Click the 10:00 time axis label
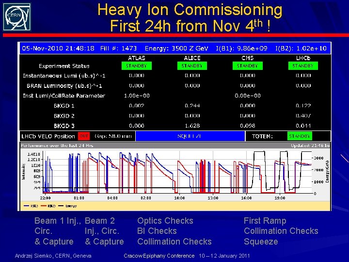The image size is (349, 262). coord(179,198)
